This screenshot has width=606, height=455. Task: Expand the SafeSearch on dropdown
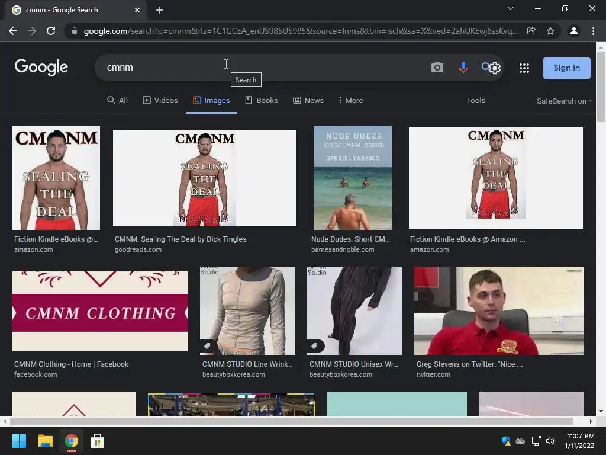point(564,101)
